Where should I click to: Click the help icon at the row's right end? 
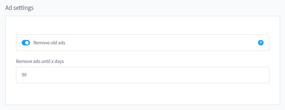click(261, 43)
